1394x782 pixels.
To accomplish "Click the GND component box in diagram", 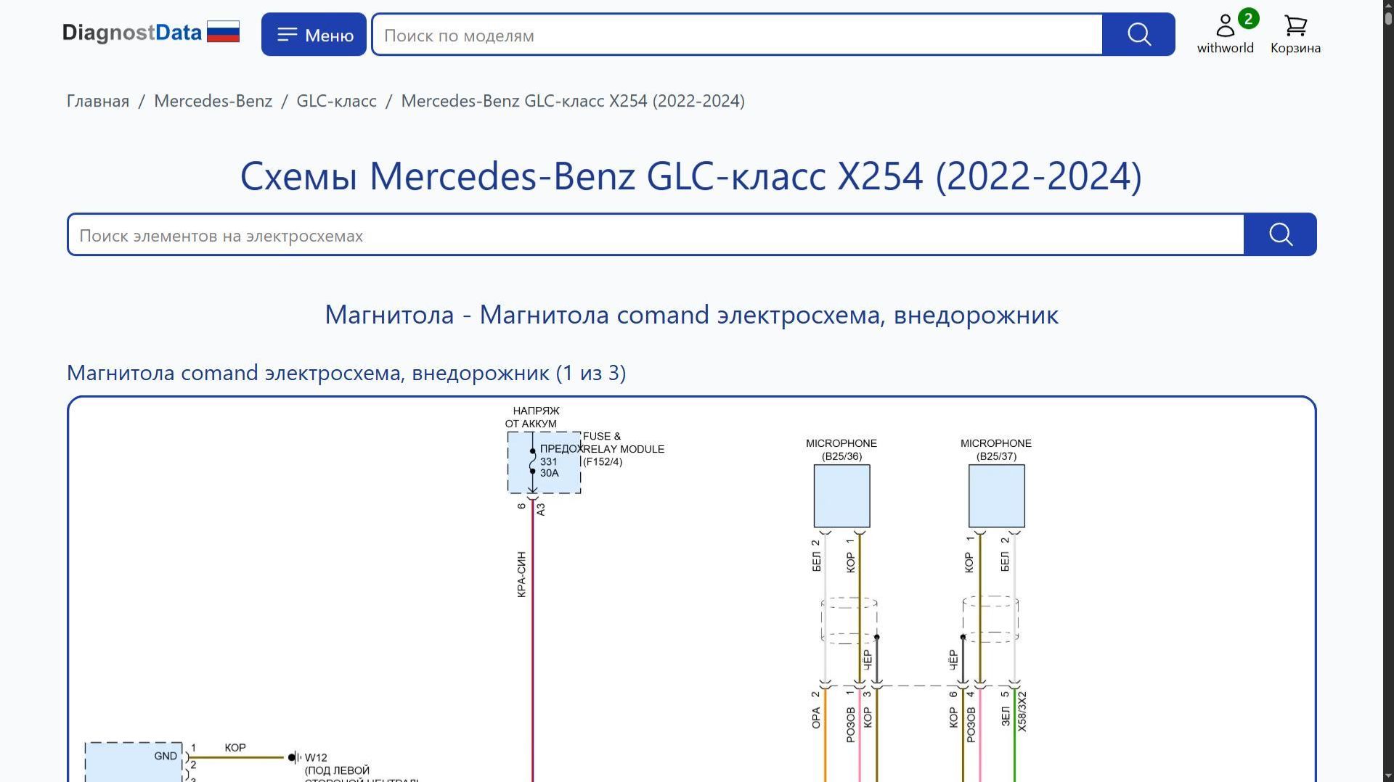I will tap(134, 762).
